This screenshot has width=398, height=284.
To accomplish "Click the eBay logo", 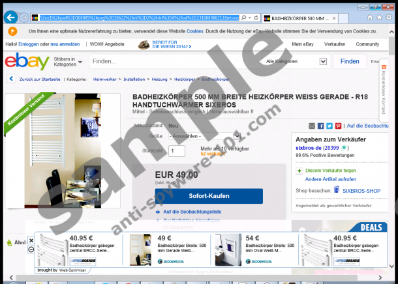I will 27,62.
